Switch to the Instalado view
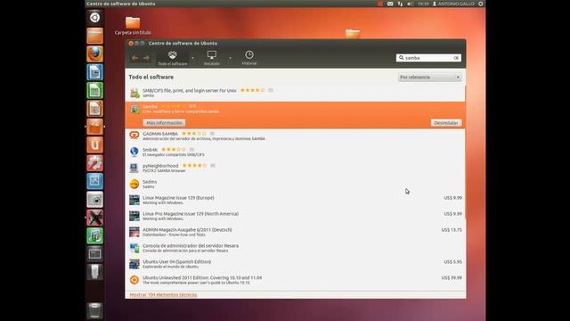This screenshot has width=570, height=321. point(212,58)
